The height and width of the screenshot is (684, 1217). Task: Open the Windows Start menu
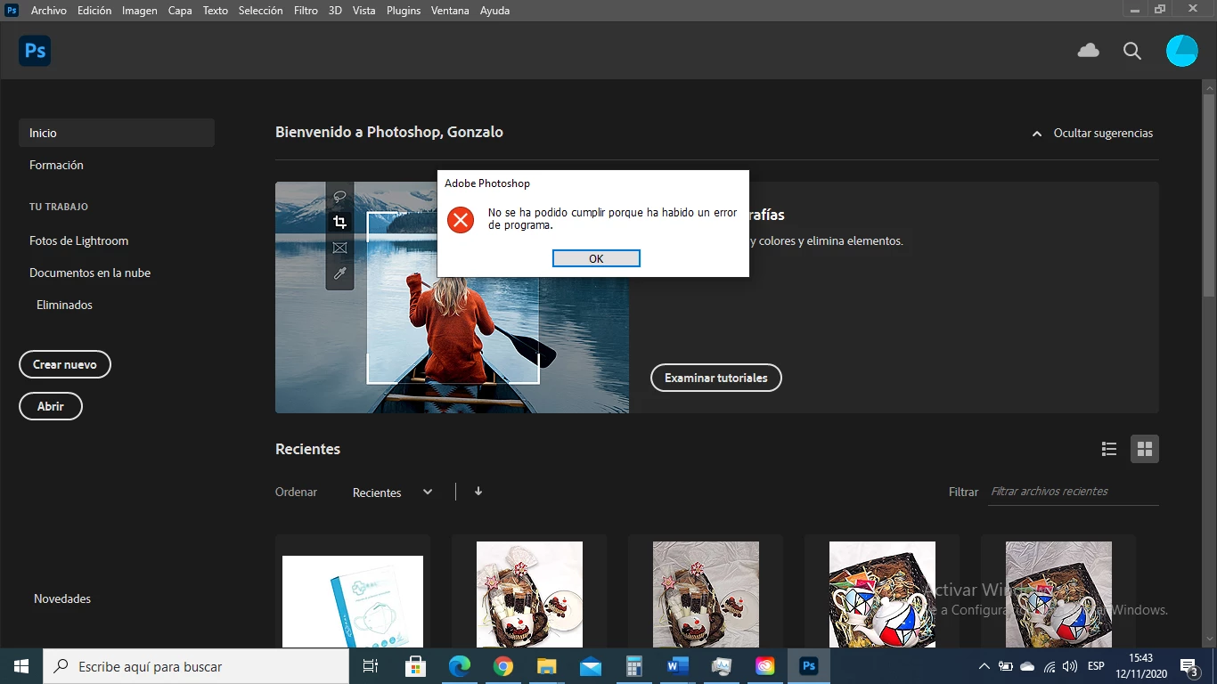pyautogui.click(x=21, y=666)
